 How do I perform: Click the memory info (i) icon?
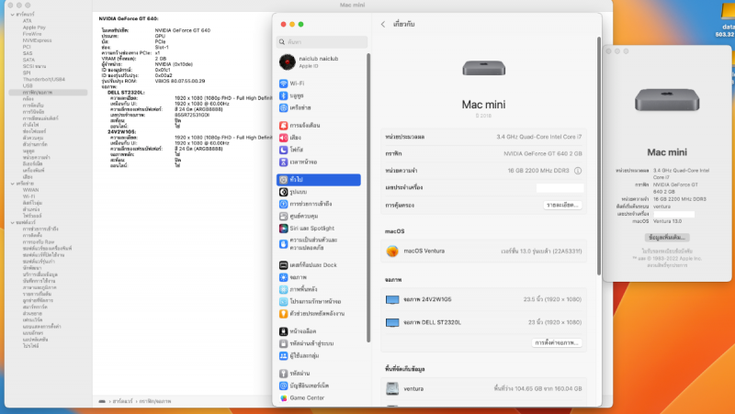[578, 171]
